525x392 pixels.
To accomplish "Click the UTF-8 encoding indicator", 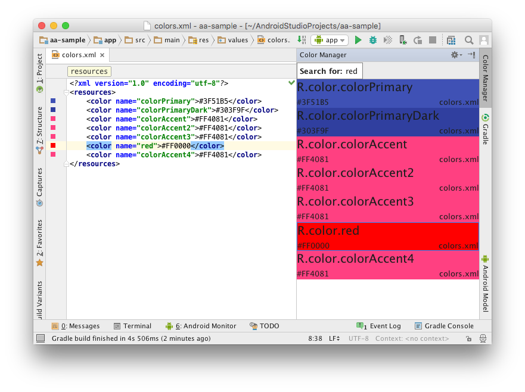I will [x=358, y=338].
